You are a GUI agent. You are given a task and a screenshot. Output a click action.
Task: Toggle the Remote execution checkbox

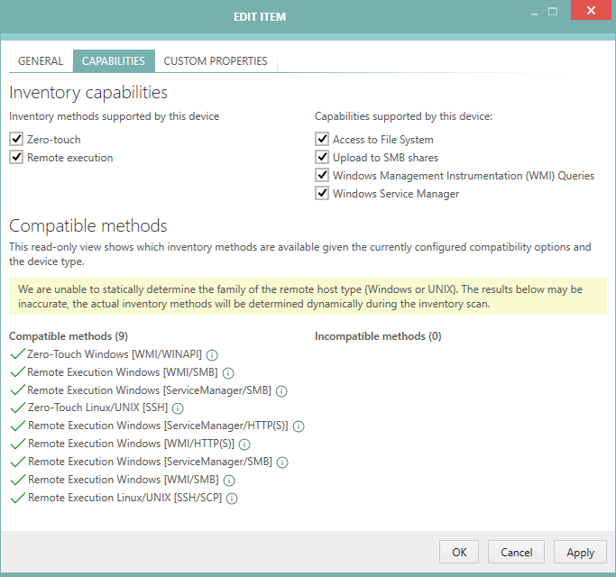(x=15, y=158)
